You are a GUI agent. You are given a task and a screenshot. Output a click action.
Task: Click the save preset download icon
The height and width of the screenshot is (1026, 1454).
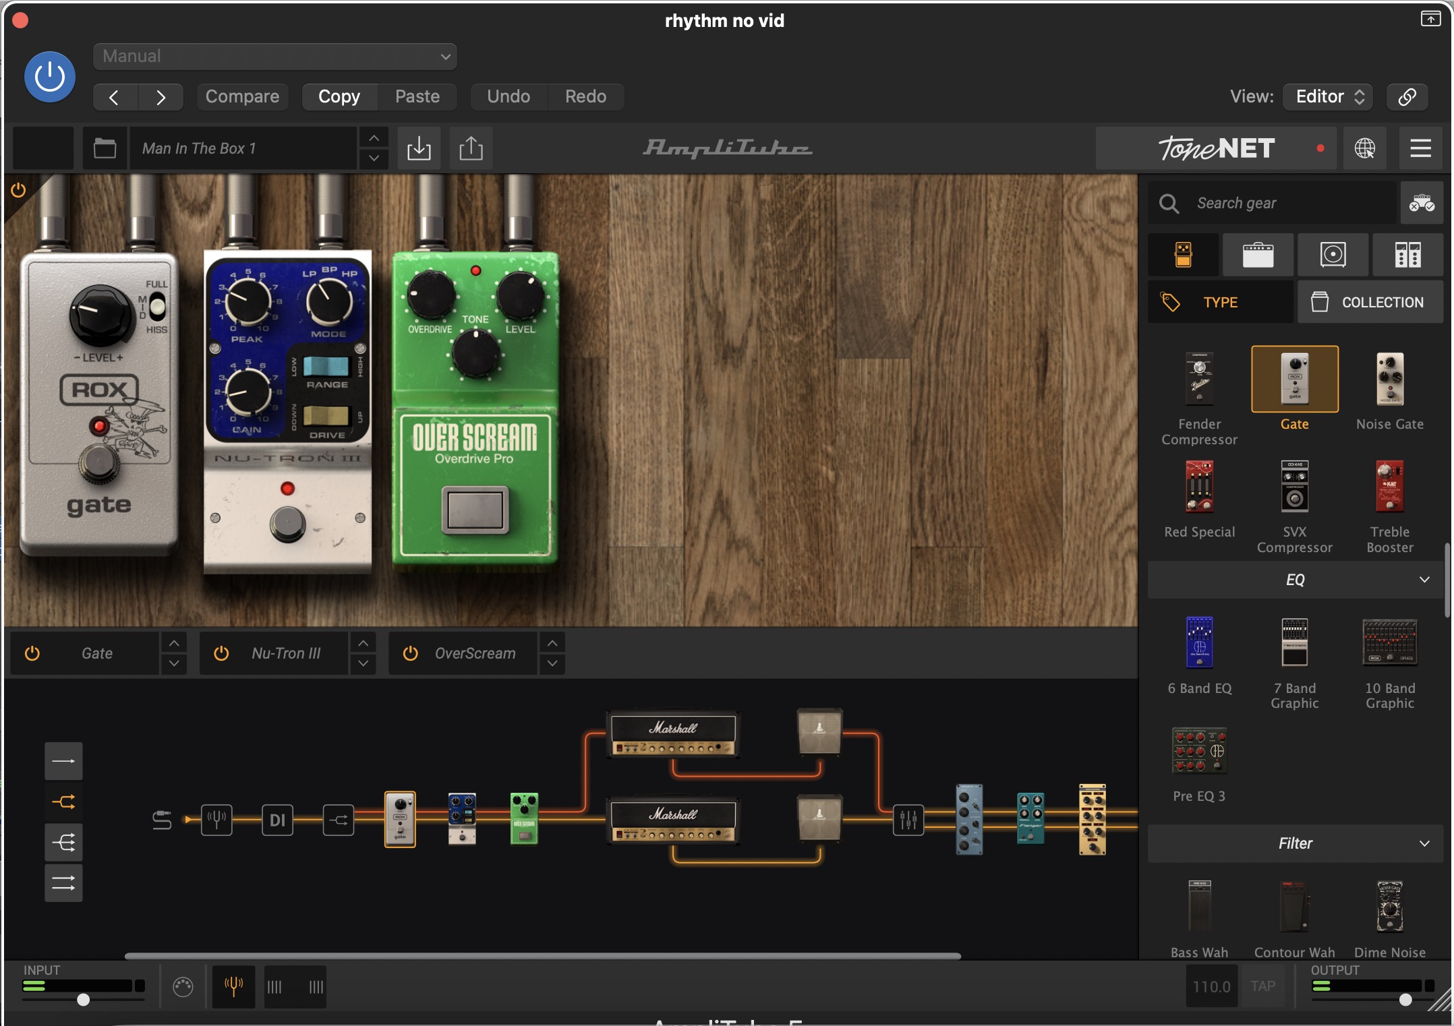(419, 148)
